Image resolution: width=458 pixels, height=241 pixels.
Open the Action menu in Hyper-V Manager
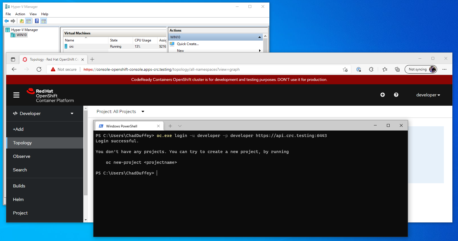[20, 14]
